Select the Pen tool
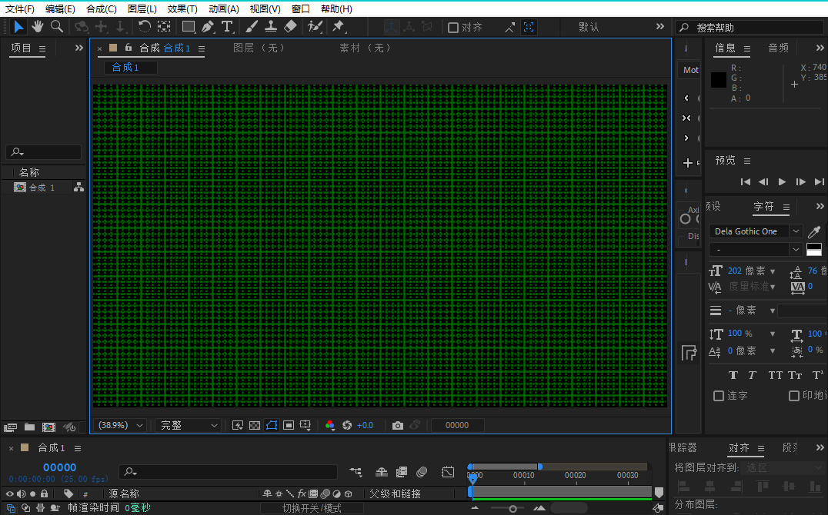The width and height of the screenshot is (828, 515). (x=208, y=26)
